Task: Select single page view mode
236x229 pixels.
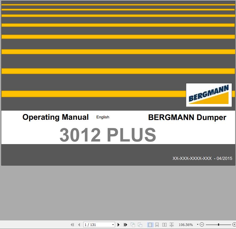Action: (x=150, y=225)
